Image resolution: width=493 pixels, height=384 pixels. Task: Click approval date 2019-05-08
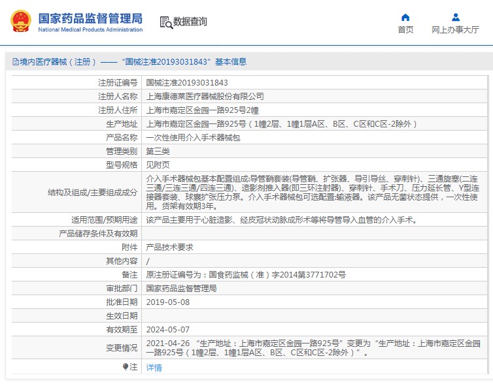coord(168,302)
